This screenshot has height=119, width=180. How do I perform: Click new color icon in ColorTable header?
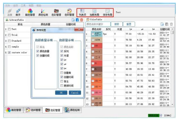tap(162, 24)
